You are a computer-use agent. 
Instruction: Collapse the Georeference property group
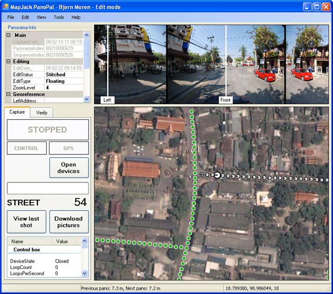pyautogui.click(x=8, y=94)
